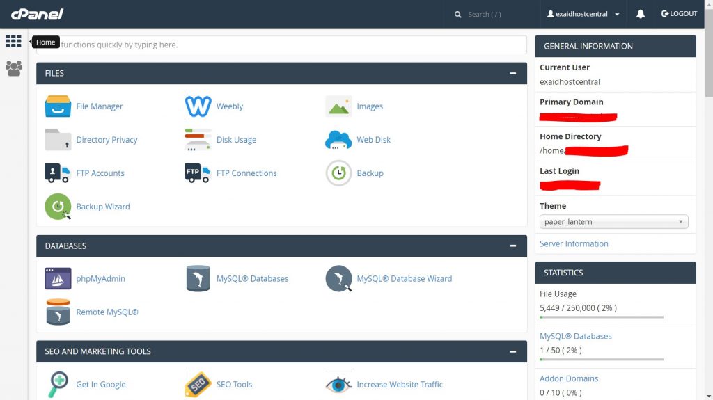The image size is (713, 400).
Task: Click the MySQL Databases usage progress bar
Action: (x=602, y=359)
